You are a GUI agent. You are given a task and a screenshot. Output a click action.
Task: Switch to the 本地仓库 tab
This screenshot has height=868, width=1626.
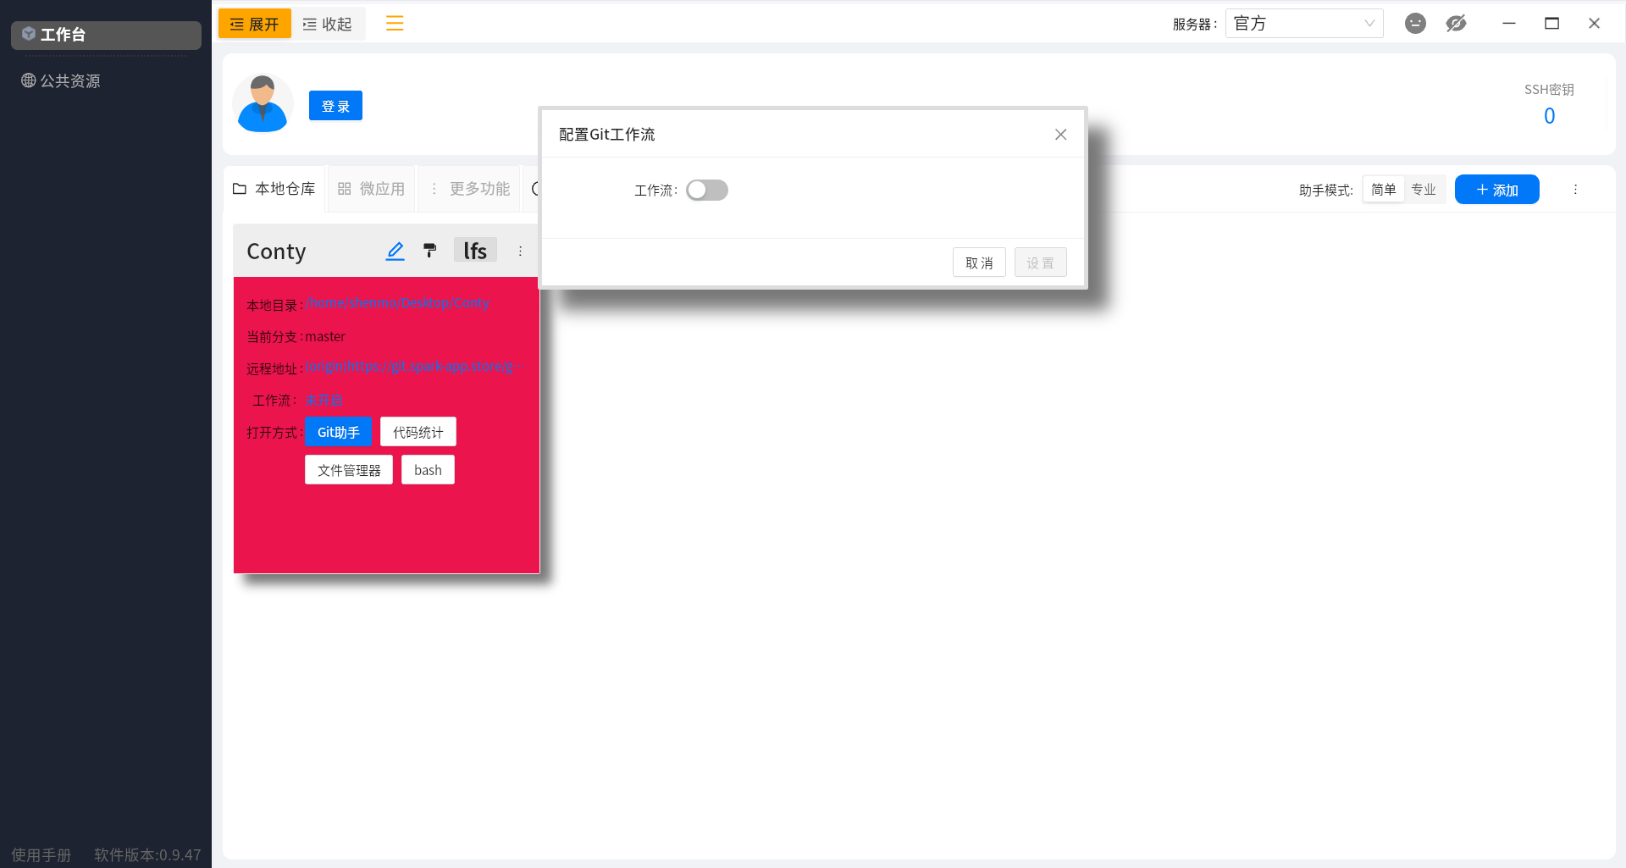coord(274,189)
